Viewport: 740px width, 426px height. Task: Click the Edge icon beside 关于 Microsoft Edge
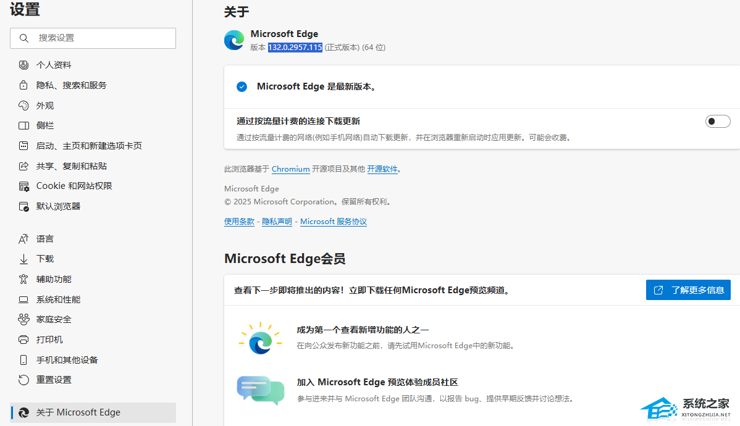[x=23, y=413]
